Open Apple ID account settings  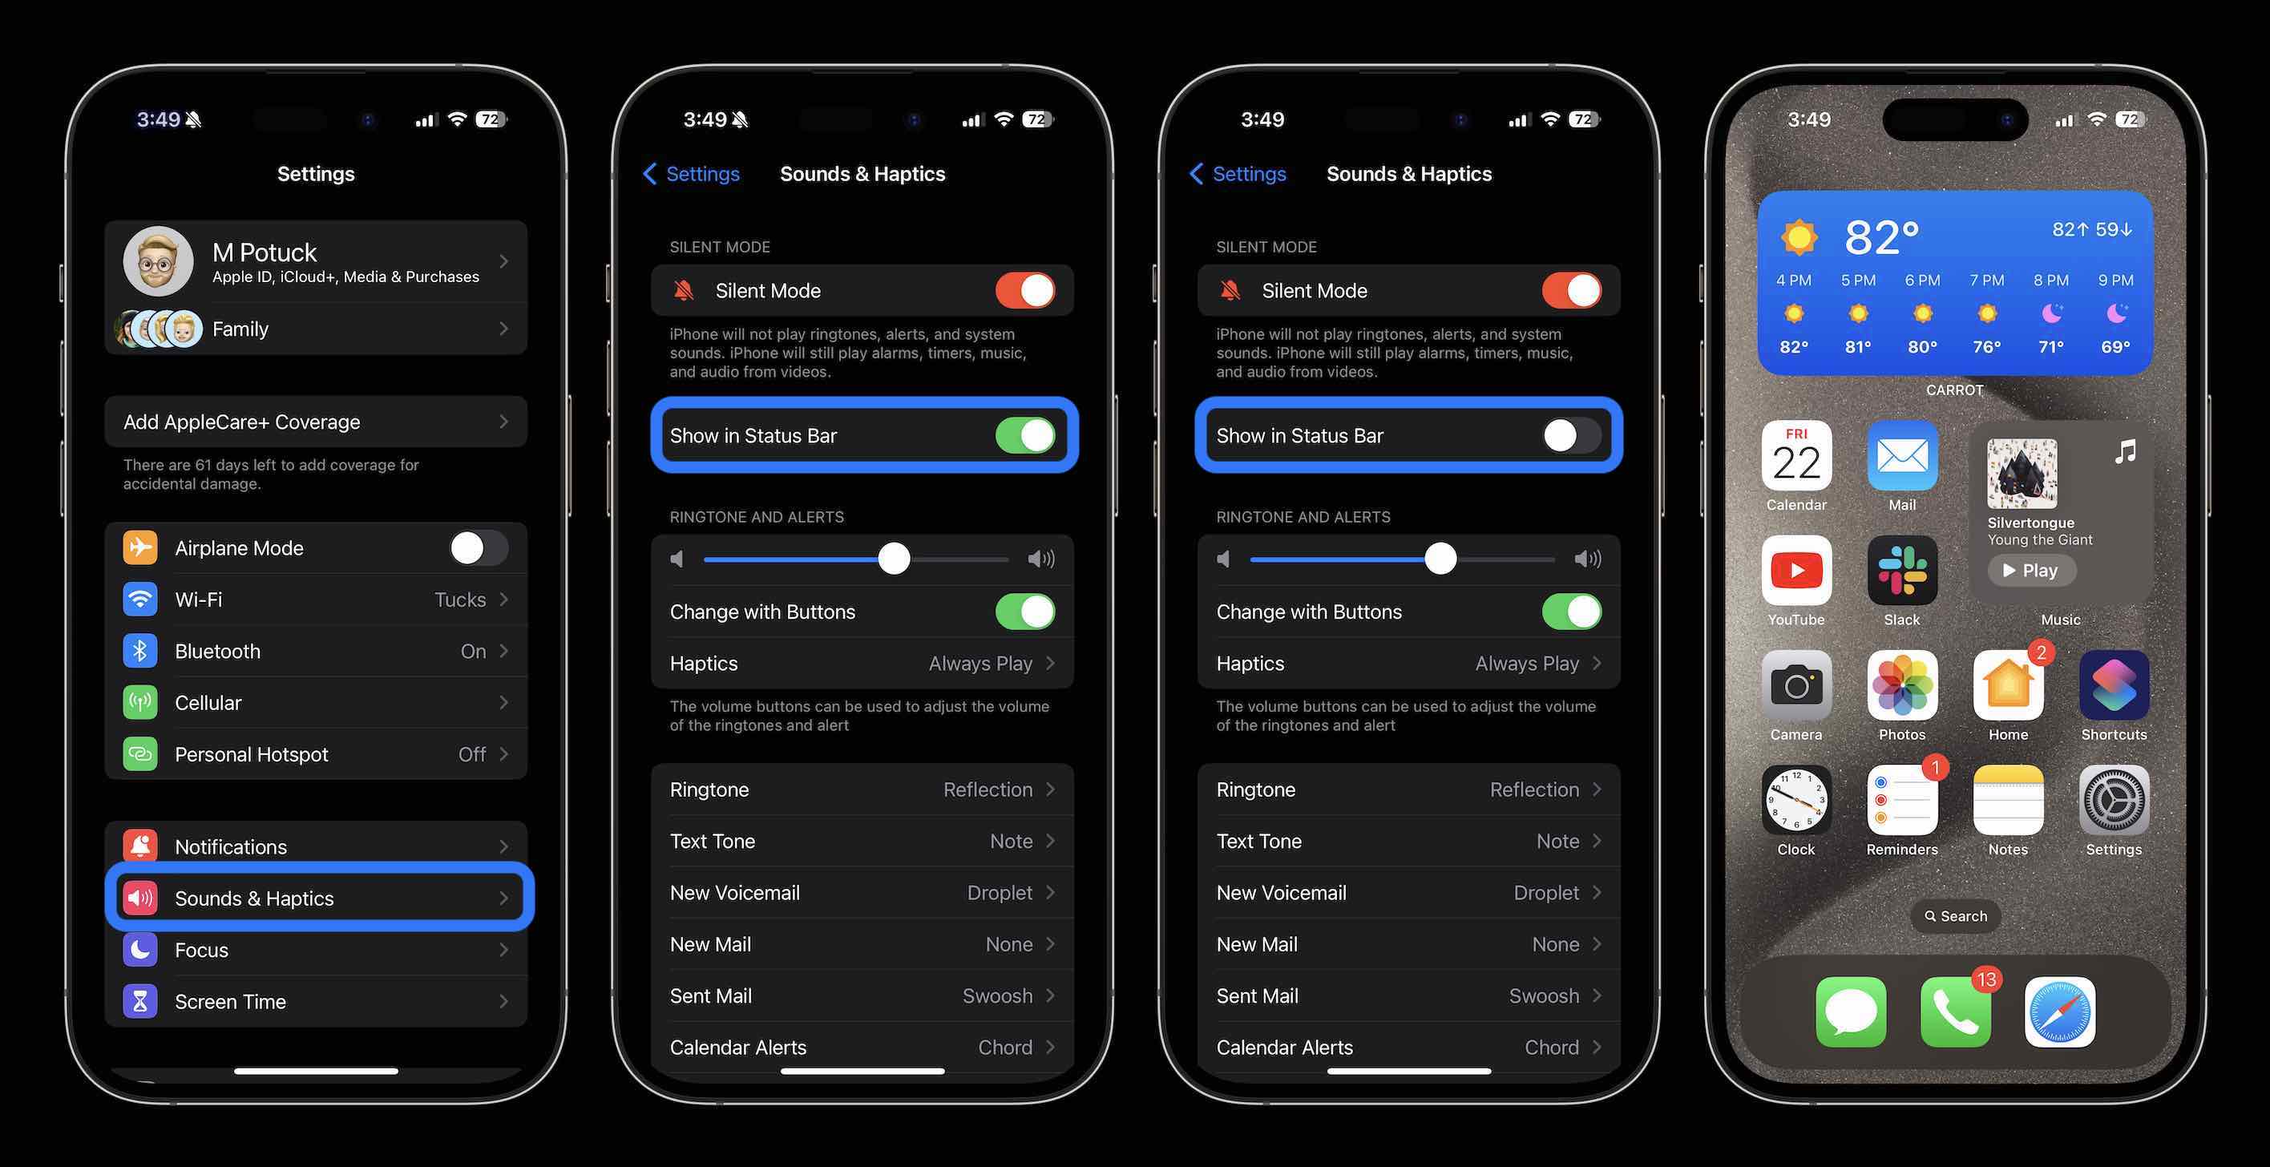(x=316, y=260)
